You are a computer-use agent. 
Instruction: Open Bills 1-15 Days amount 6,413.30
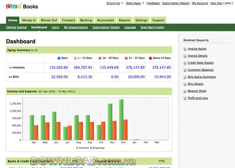coord(85,77)
